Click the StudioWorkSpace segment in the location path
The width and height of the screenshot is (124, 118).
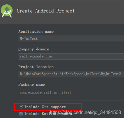pos(68,74)
